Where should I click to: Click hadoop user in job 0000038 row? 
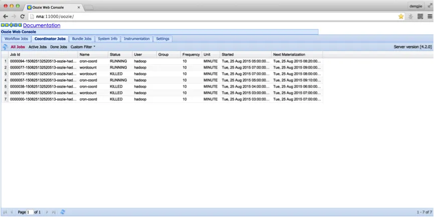pos(140,87)
